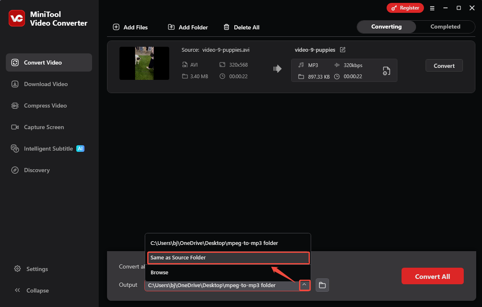Screen dimensions: 482x307
Task: Stay on the Converting tab
Action: tap(386, 26)
